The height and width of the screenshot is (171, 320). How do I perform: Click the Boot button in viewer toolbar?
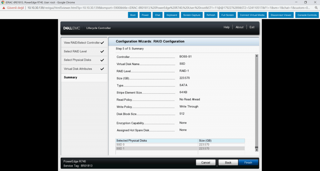(133, 15)
